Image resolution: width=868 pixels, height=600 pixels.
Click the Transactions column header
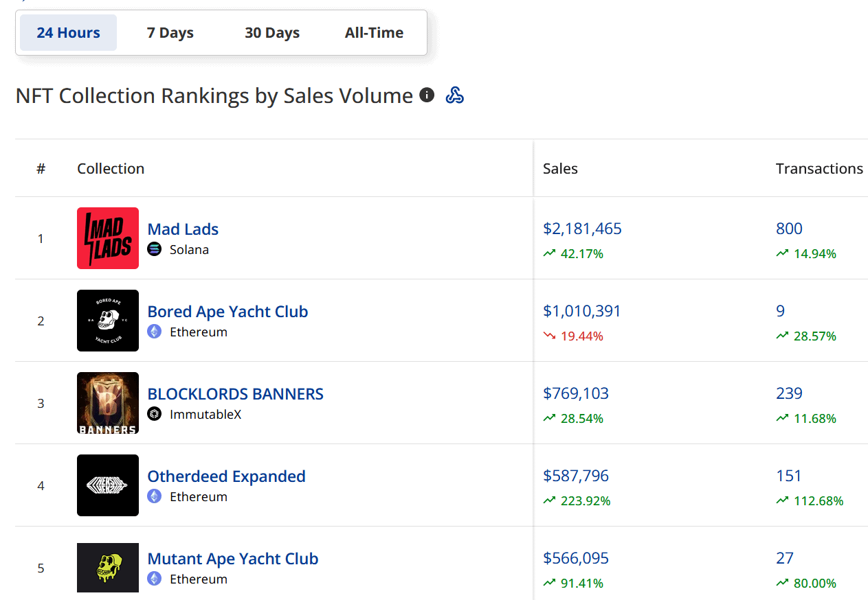pyautogui.click(x=819, y=169)
